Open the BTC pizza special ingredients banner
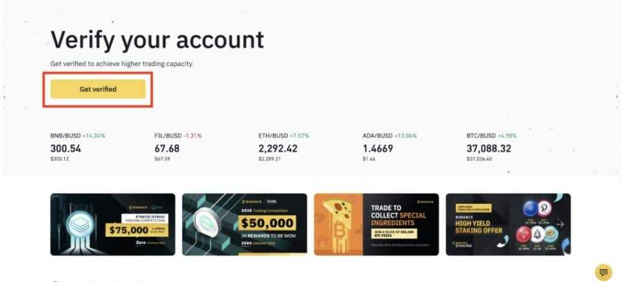The width and height of the screenshot is (621, 282). [x=376, y=224]
